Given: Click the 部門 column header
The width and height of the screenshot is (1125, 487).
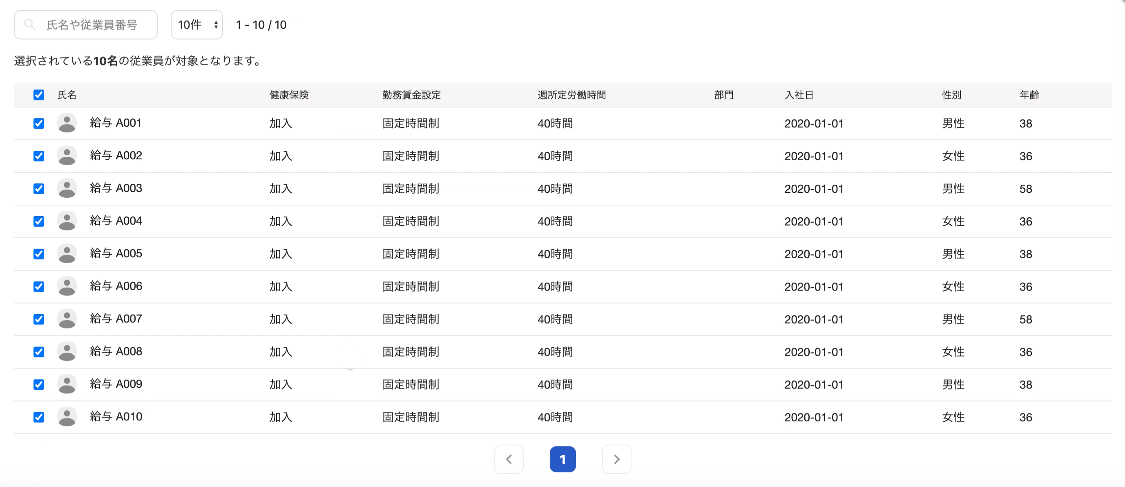Looking at the screenshot, I should tap(724, 95).
